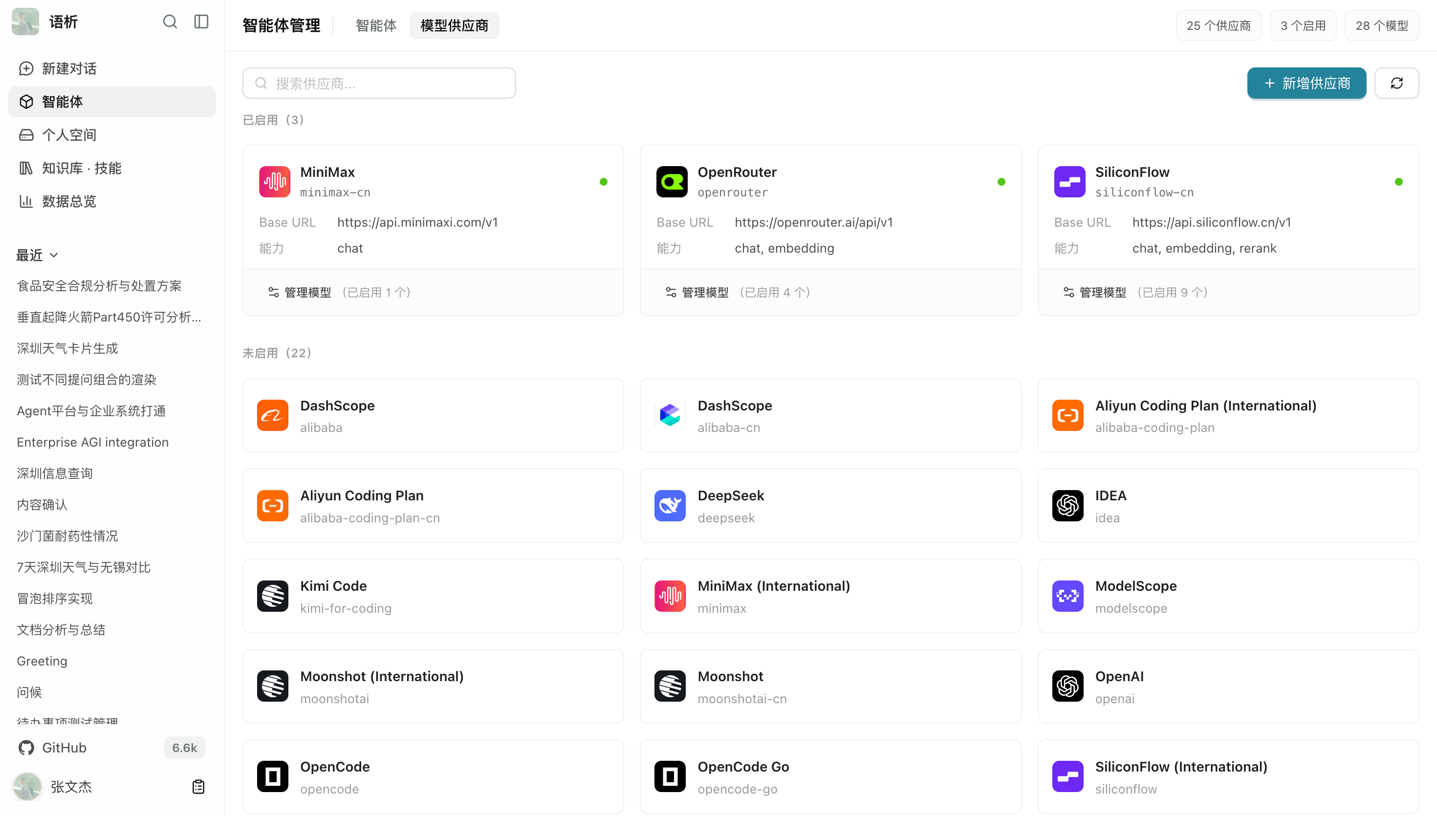The width and height of the screenshot is (1437, 816).
Task: Click SiliconFlow (International) icon
Action: (x=1067, y=776)
